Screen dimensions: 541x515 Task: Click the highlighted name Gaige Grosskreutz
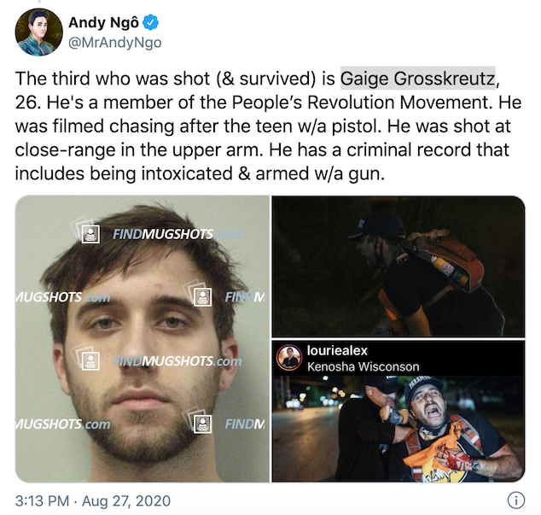(418, 79)
